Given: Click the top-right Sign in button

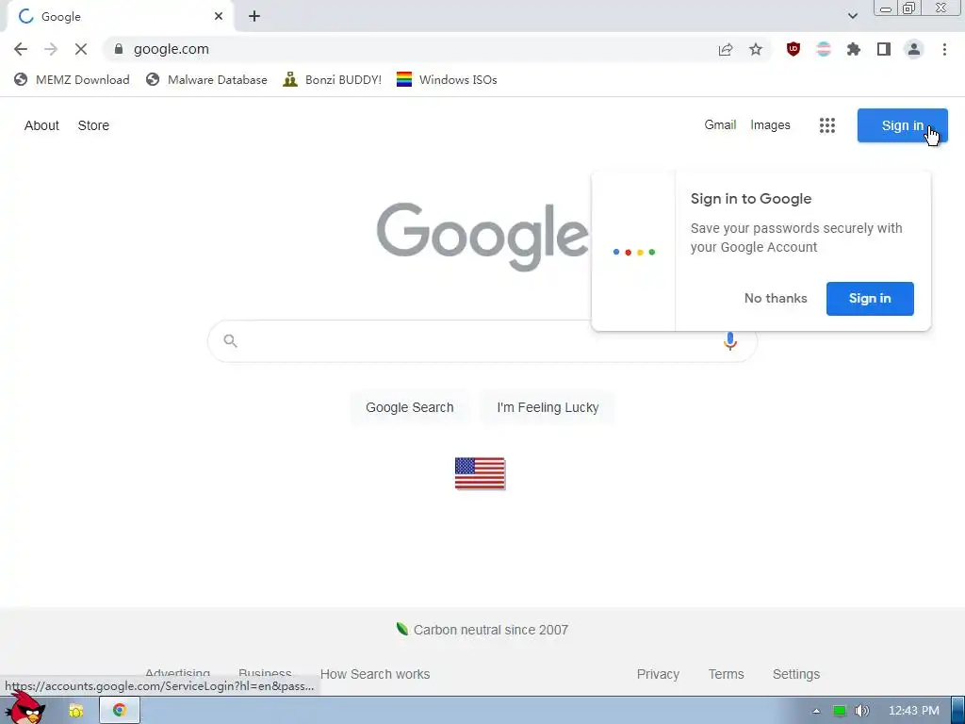Looking at the screenshot, I should coord(902,125).
